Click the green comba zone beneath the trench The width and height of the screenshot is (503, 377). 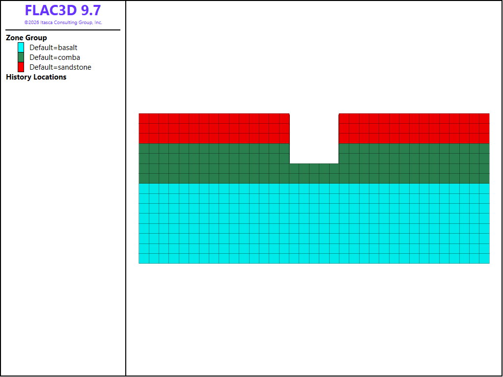click(314, 173)
